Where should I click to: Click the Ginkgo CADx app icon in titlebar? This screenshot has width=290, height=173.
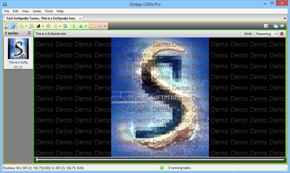5,4
